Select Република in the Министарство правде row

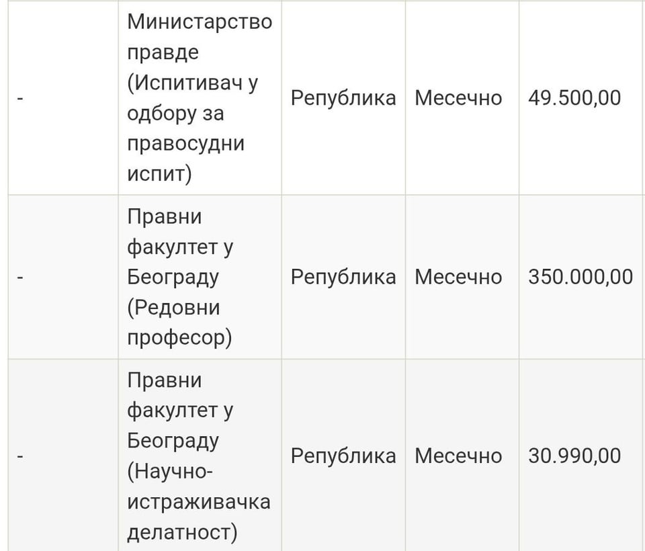tap(343, 98)
